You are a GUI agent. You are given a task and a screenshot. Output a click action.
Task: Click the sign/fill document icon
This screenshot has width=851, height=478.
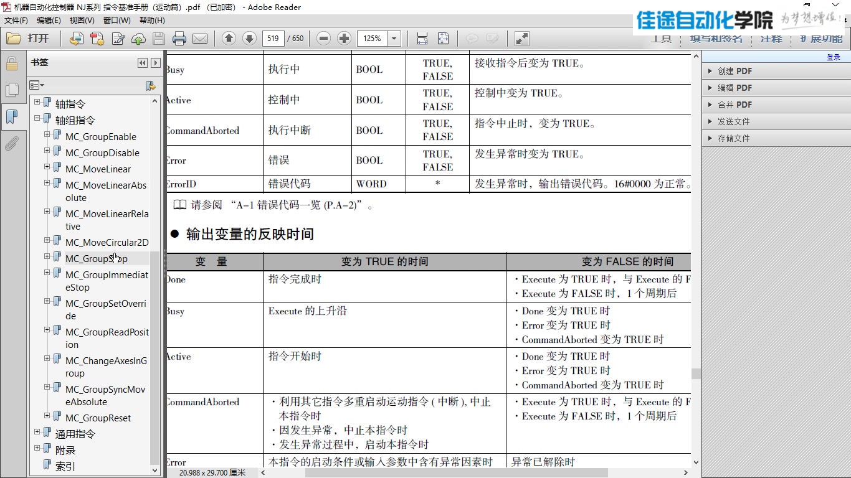[x=118, y=39]
